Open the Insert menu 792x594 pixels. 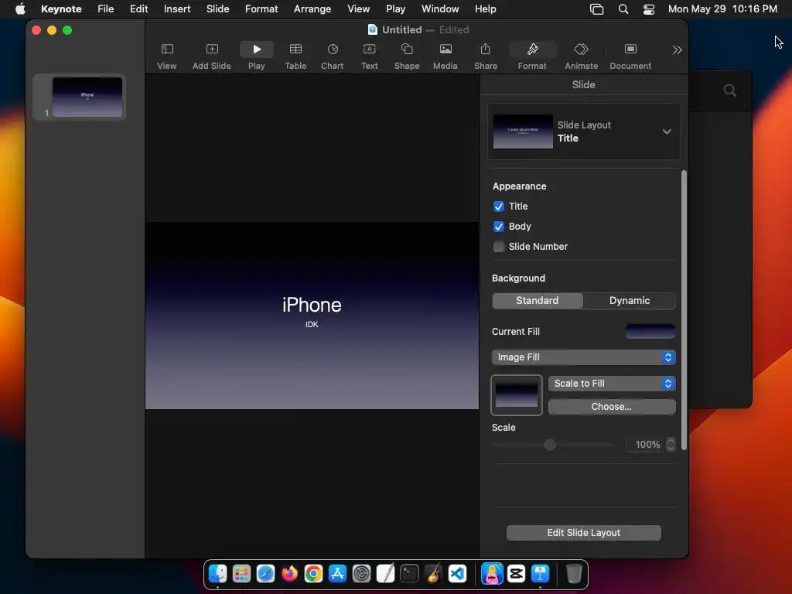point(177,9)
